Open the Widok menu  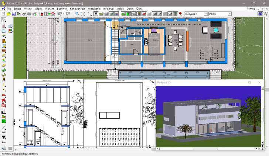click(38, 8)
